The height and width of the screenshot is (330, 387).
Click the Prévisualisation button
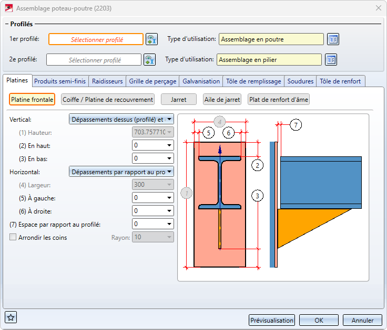(x=272, y=320)
